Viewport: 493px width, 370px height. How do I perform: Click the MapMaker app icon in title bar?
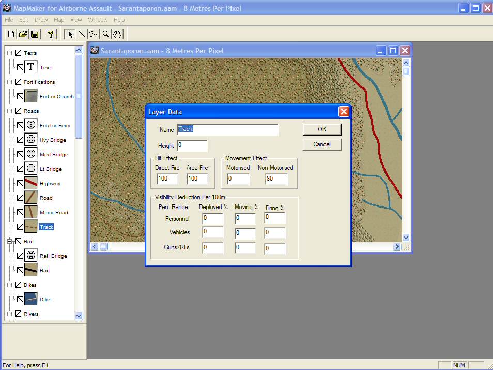point(7,8)
